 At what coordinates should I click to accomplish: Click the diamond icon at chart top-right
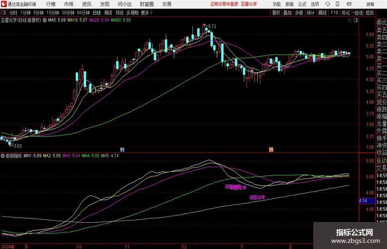[x=349, y=20]
